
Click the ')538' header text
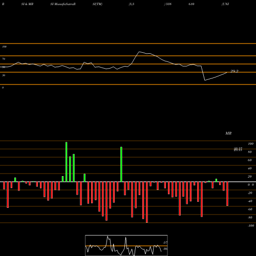point(167,4)
